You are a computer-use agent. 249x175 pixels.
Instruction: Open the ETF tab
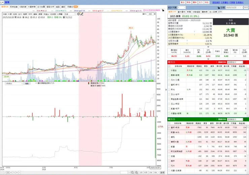[x=220, y=12]
